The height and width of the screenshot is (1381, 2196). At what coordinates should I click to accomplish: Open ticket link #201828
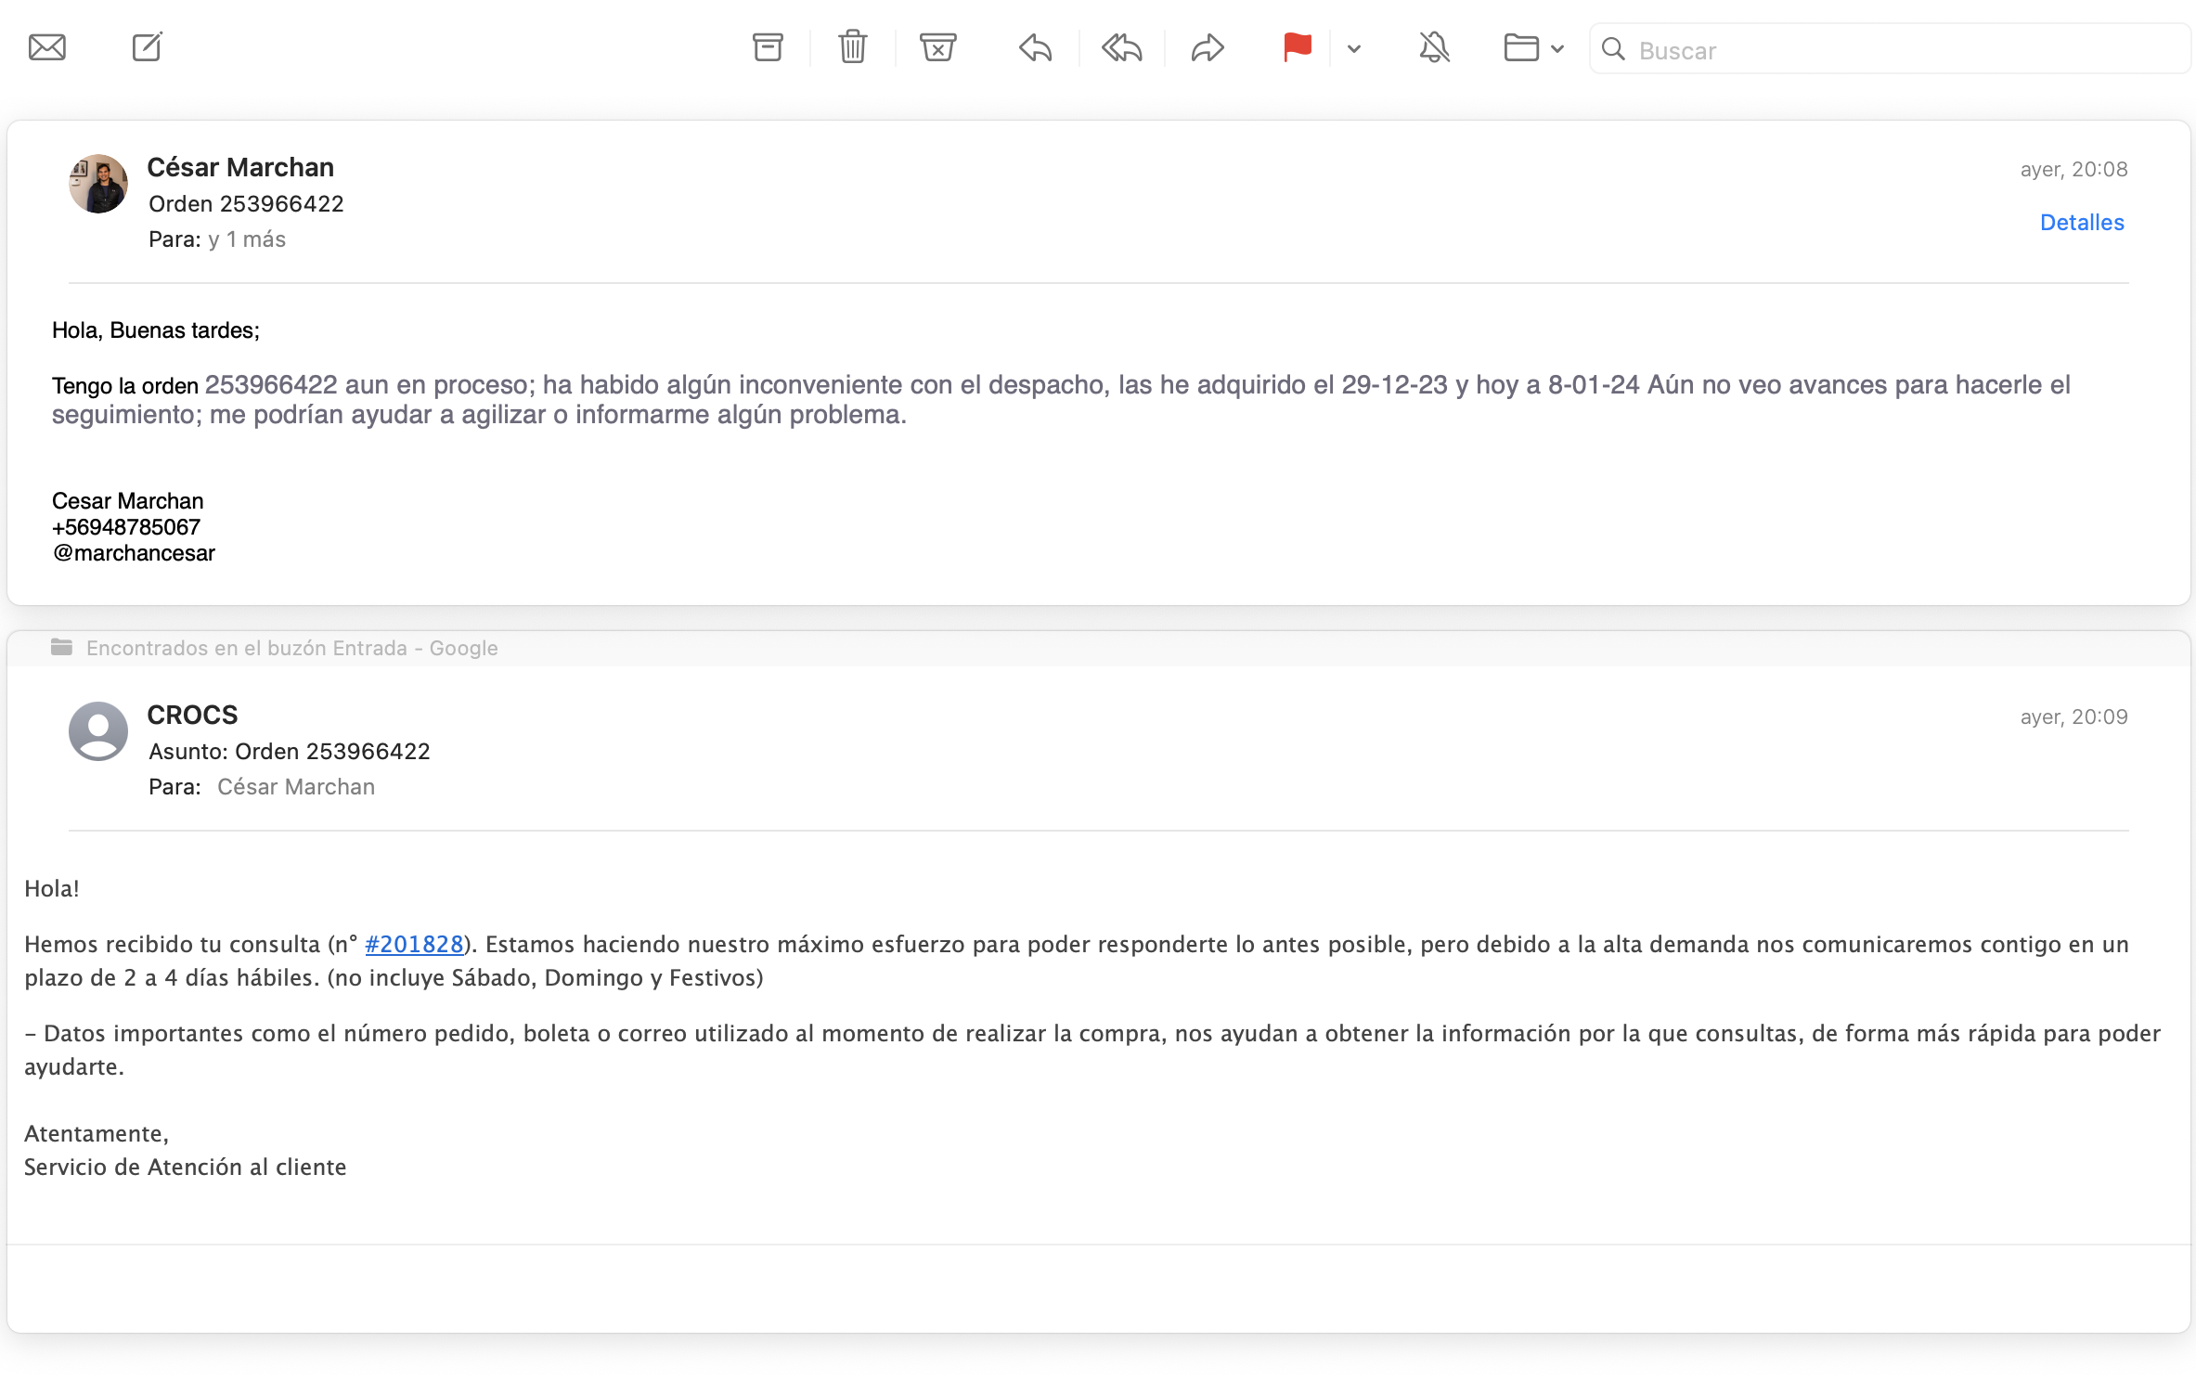tap(414, 945)
